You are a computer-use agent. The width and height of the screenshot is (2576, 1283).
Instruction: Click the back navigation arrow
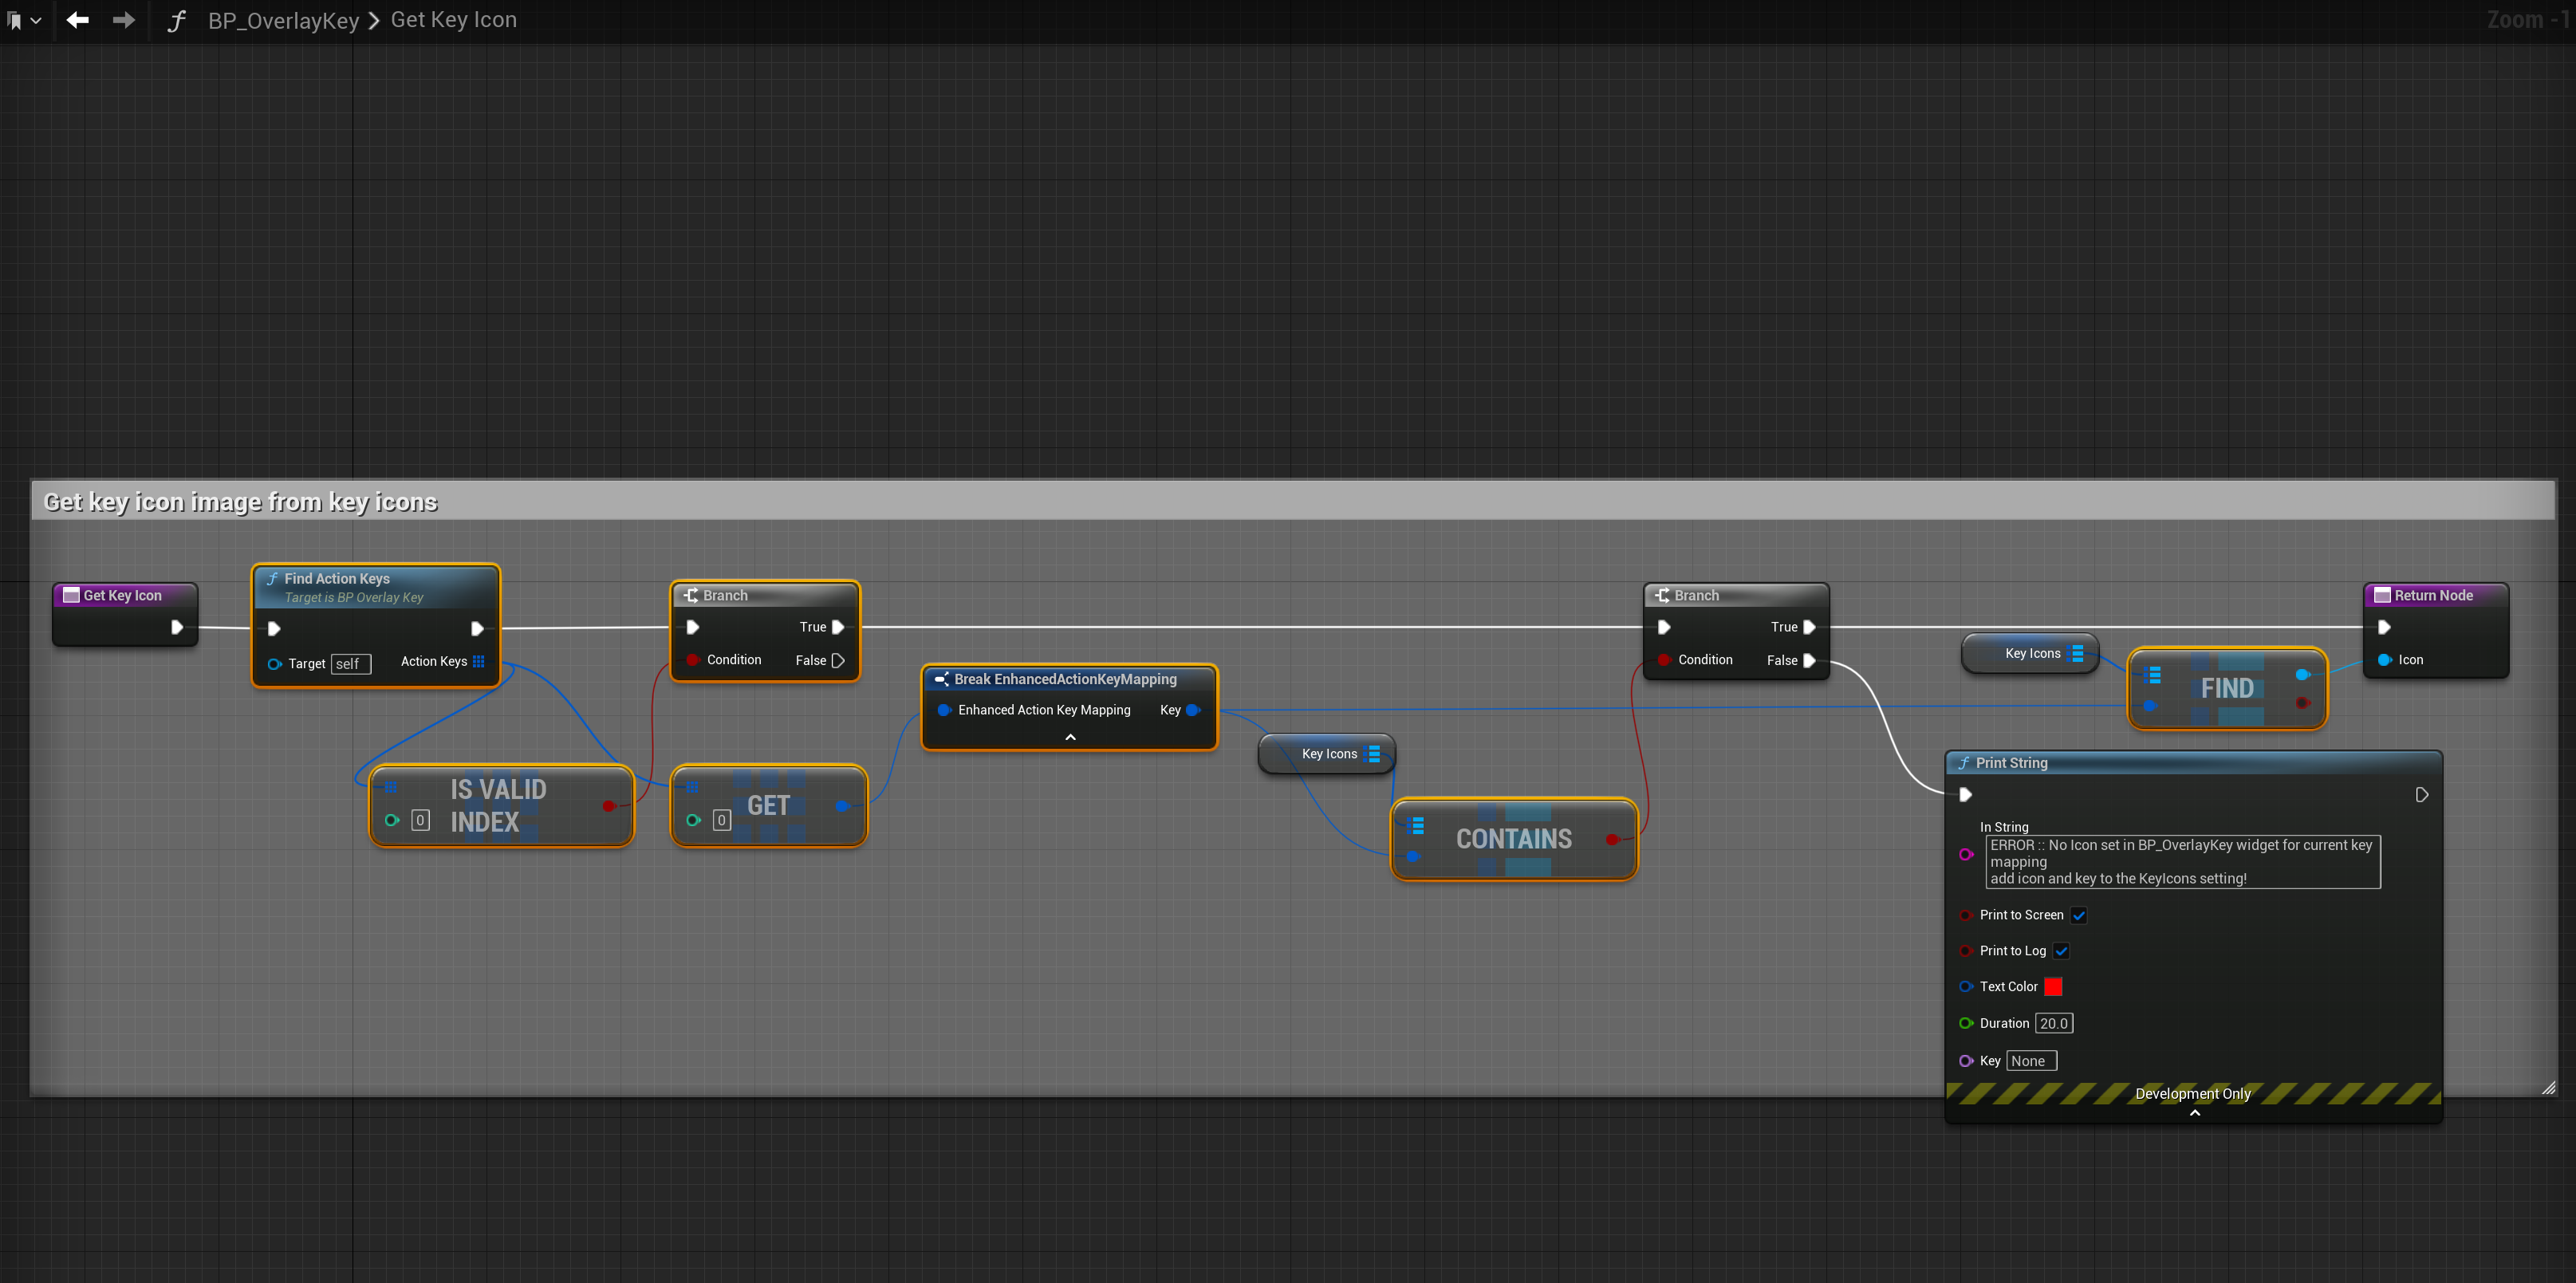pos(77,20)
